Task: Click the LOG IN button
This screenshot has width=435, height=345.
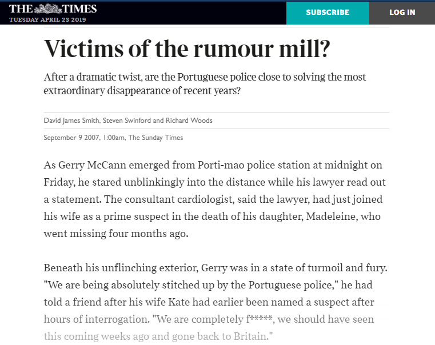Action: (x=402, y=13)
